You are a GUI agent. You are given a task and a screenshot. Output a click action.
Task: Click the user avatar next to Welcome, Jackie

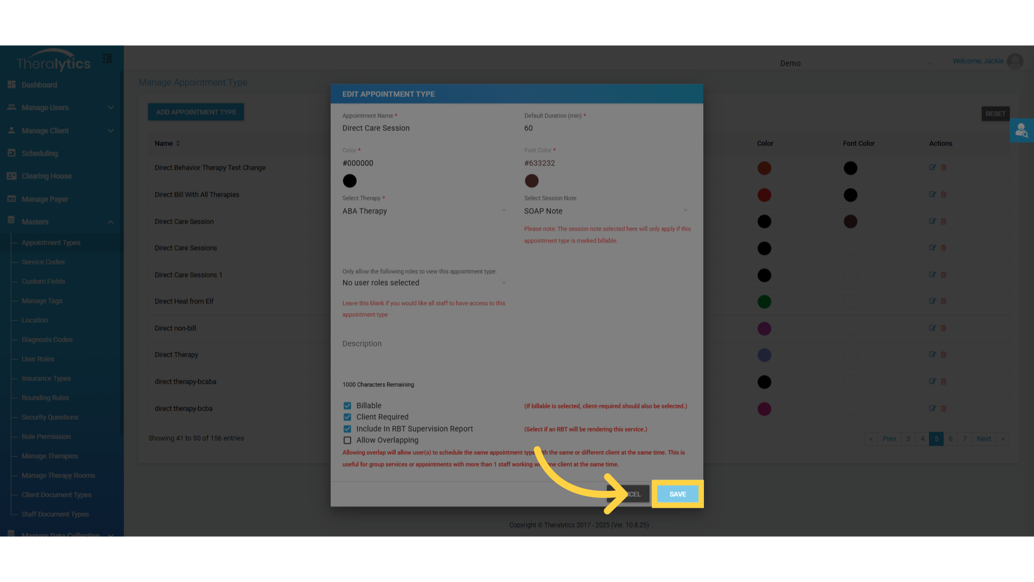click(1015, 61)
